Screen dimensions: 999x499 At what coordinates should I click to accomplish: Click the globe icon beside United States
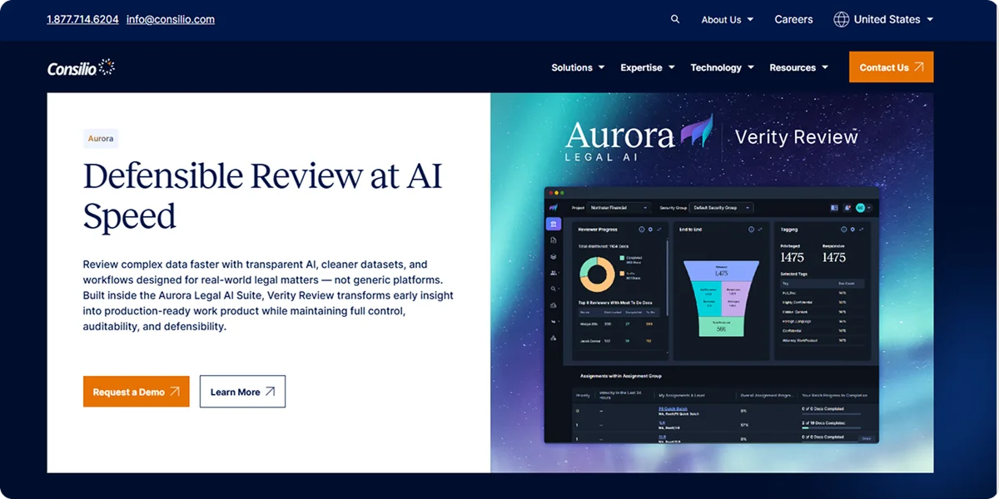tap(842, 19)
